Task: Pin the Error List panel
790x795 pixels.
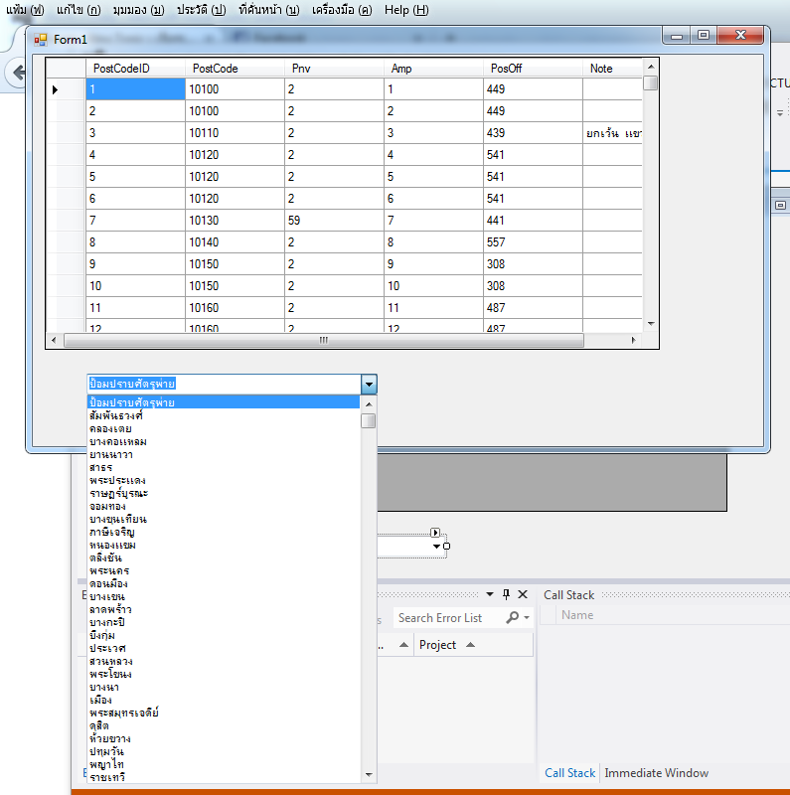Action: click(x=506, y=594)
